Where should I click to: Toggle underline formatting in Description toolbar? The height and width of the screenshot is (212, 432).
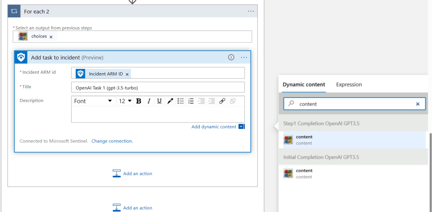159,101
